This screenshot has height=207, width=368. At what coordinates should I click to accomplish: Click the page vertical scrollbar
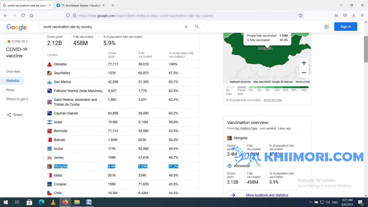click(366, 49)
